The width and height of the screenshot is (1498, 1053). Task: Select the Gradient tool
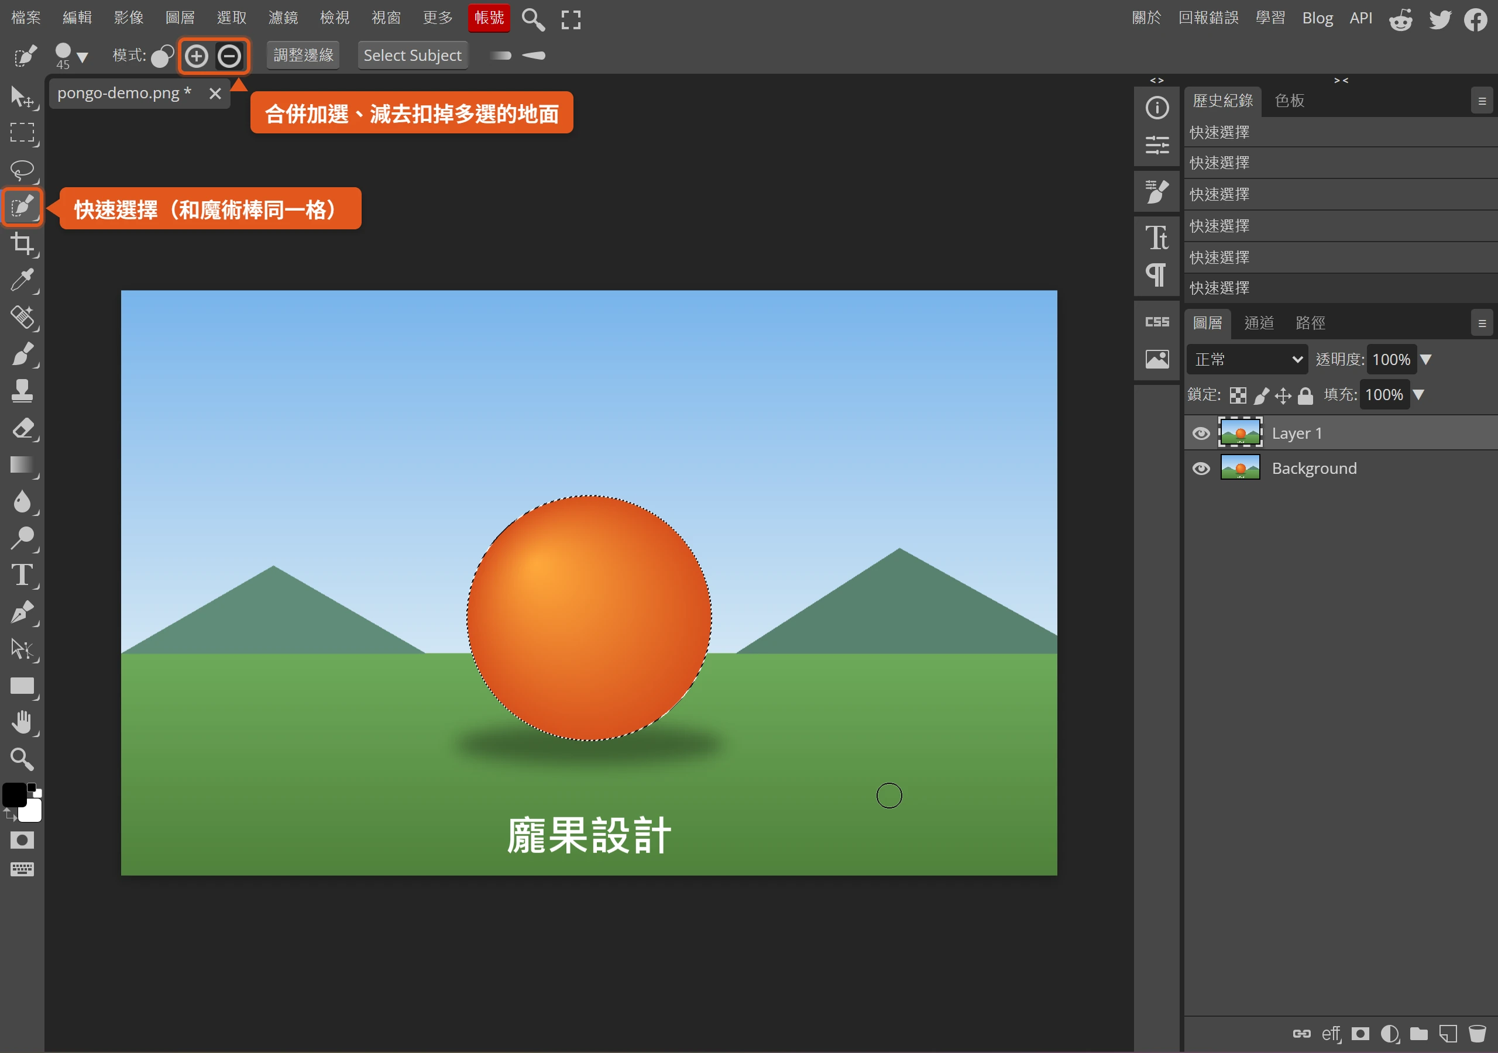click(x=22, y=464)
